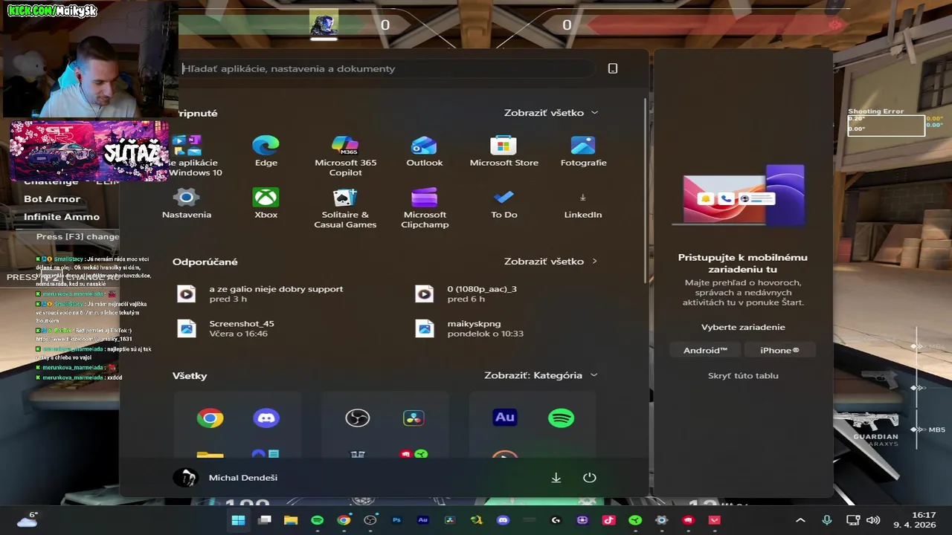Open Nastavenia settings app
952x535 pixels.
pos(186,204)
